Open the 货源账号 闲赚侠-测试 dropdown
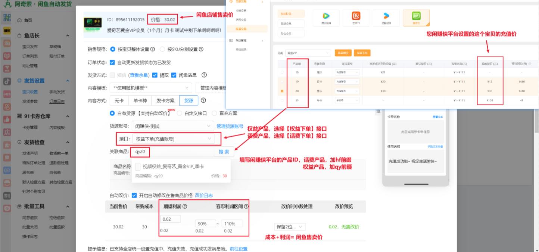This screenshot has height=252, width=539. pos(173,126)
